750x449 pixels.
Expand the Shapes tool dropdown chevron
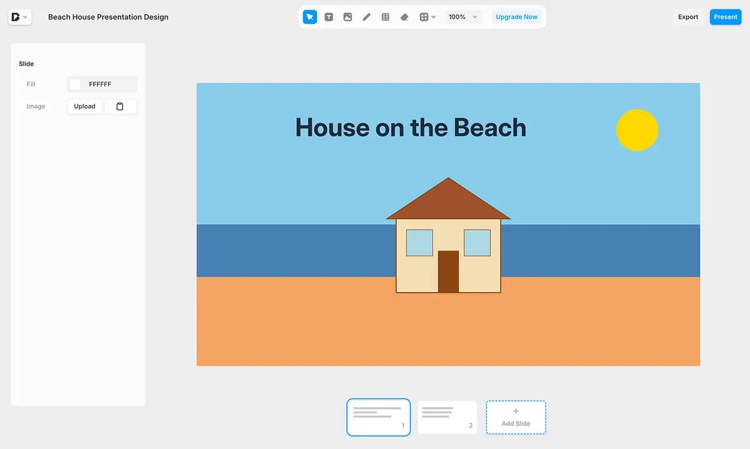point(434,17)
